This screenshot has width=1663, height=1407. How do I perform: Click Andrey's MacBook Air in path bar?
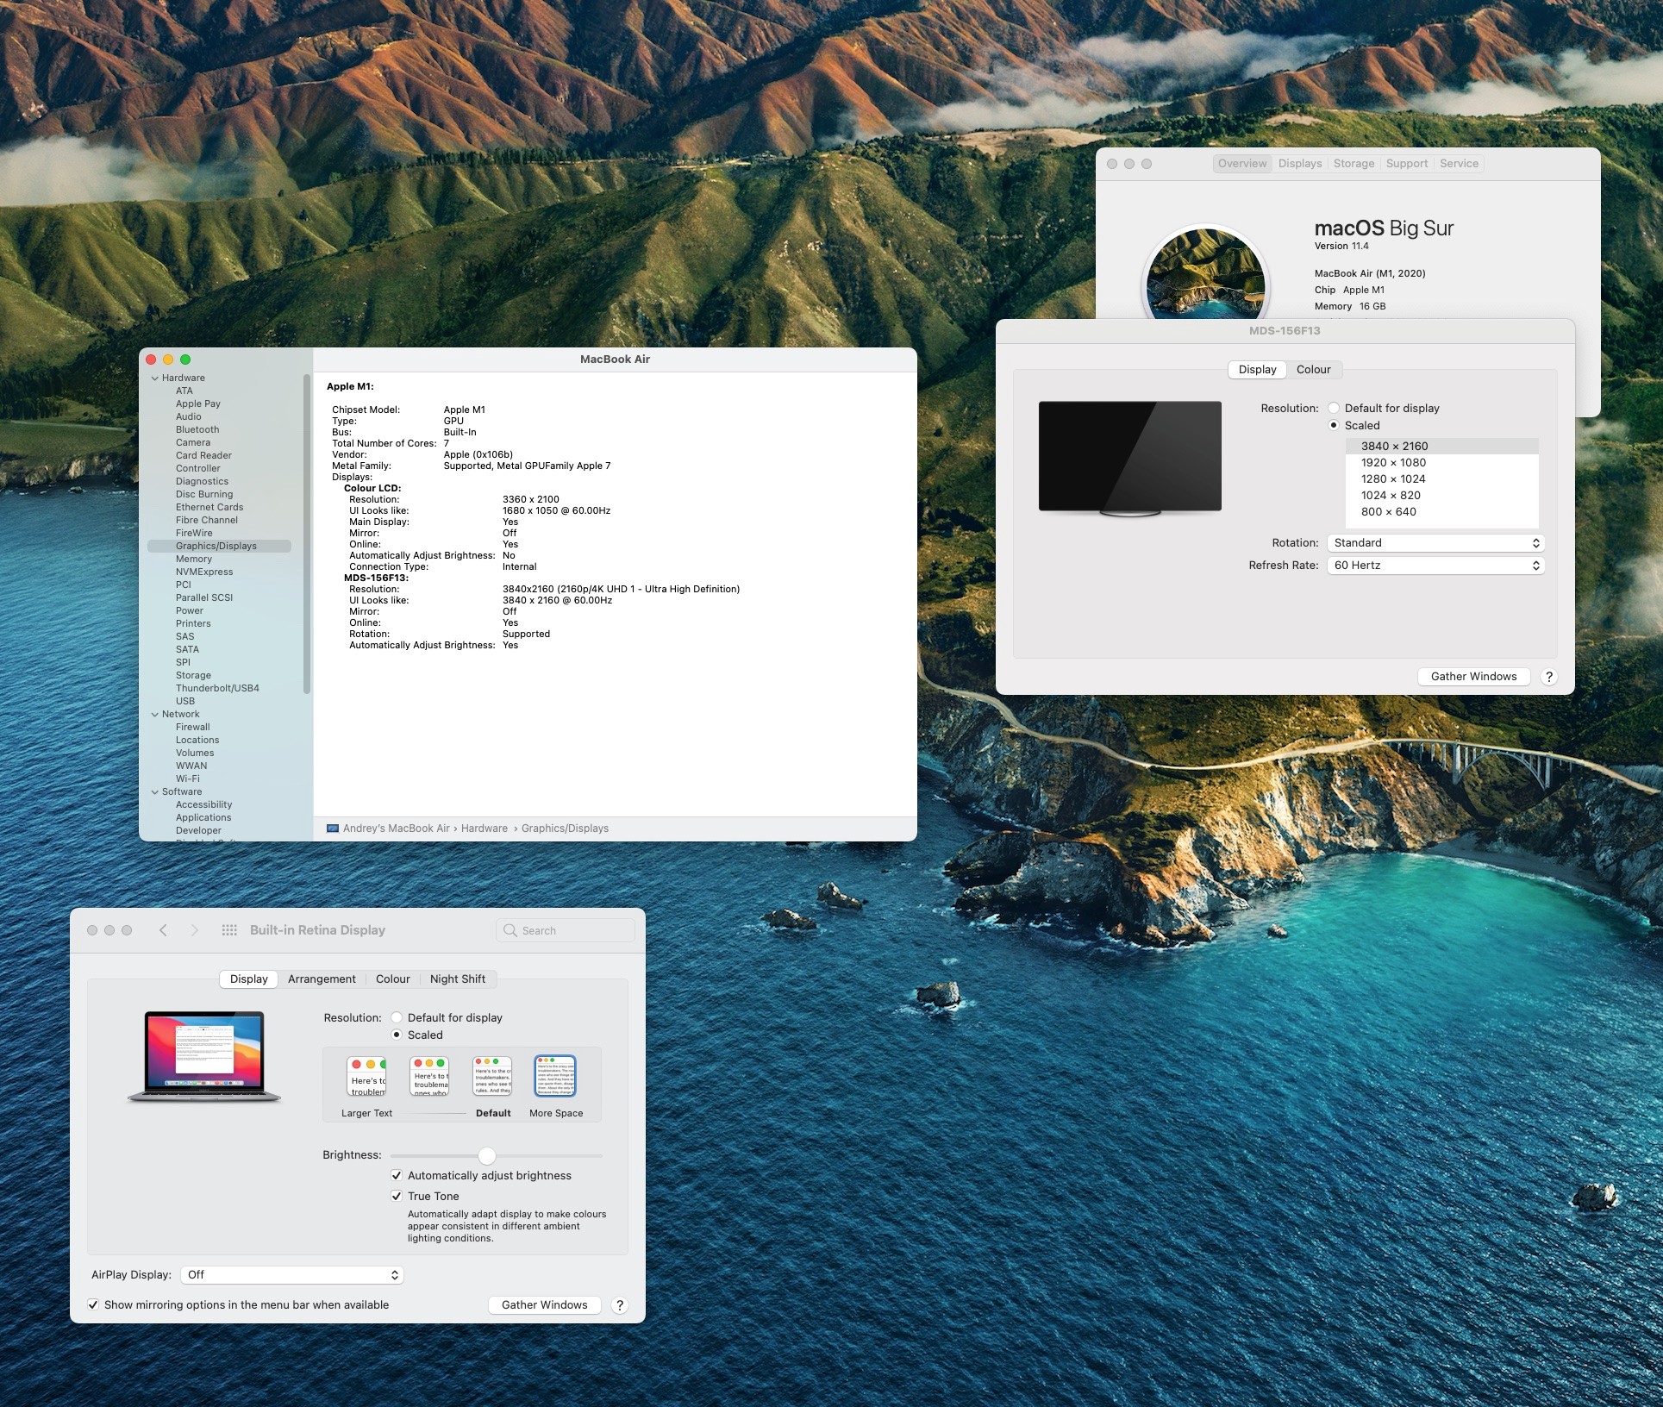pyautogui.click(x=397, y=829)
